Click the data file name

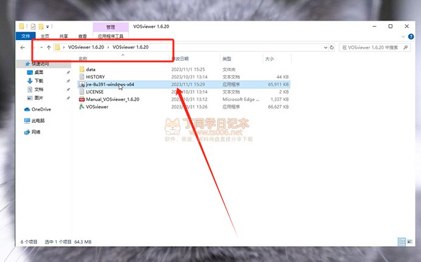tap(91, 69)
